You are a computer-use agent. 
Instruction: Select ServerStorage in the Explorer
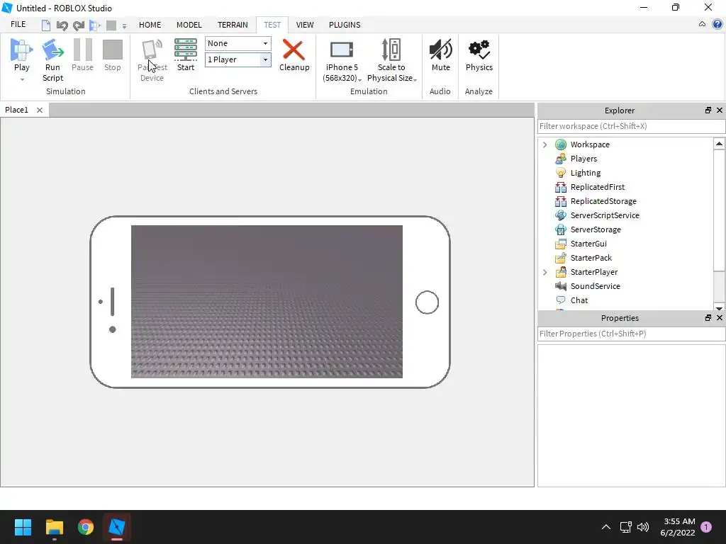click(596, 230)
